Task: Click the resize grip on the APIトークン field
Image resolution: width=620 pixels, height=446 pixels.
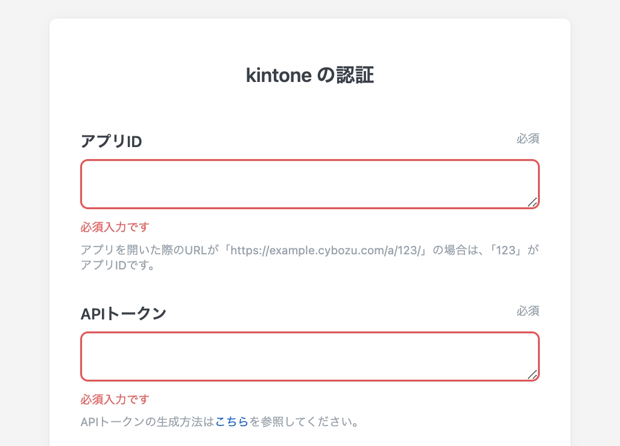Action: point(533,375)
